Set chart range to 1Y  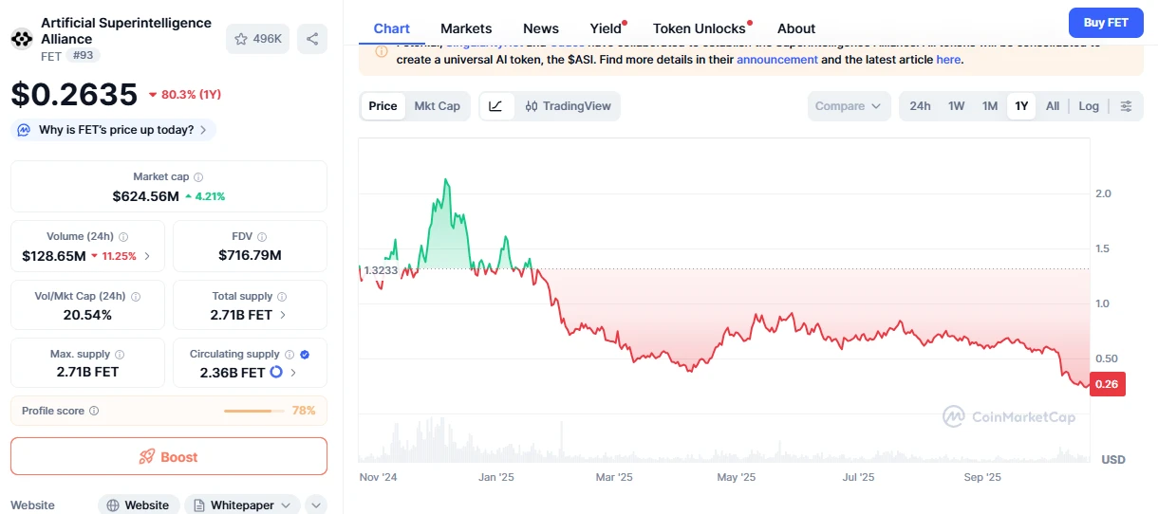1021,106
